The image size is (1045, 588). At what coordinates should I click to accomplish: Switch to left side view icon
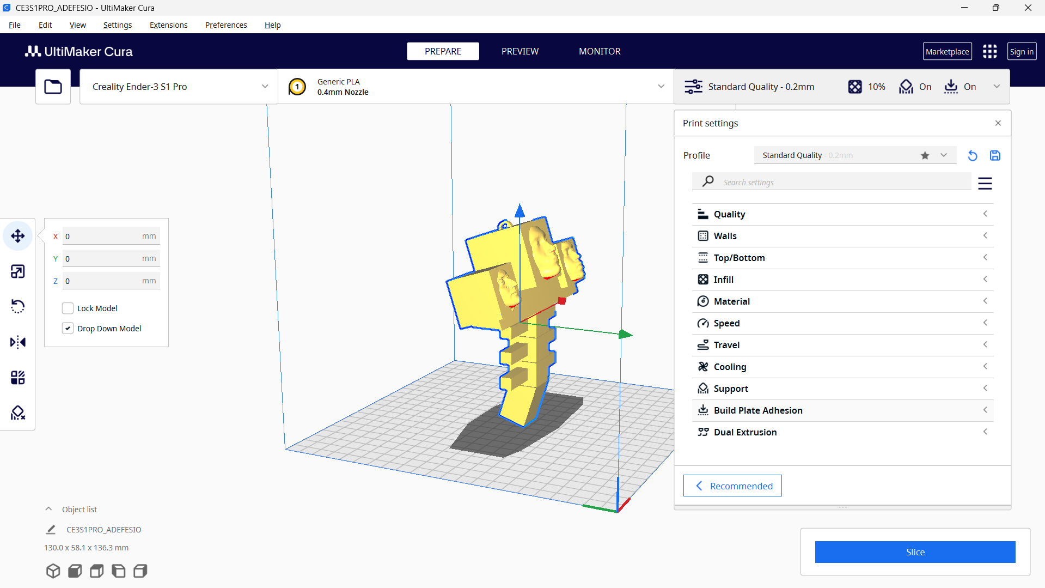(118, 571)
